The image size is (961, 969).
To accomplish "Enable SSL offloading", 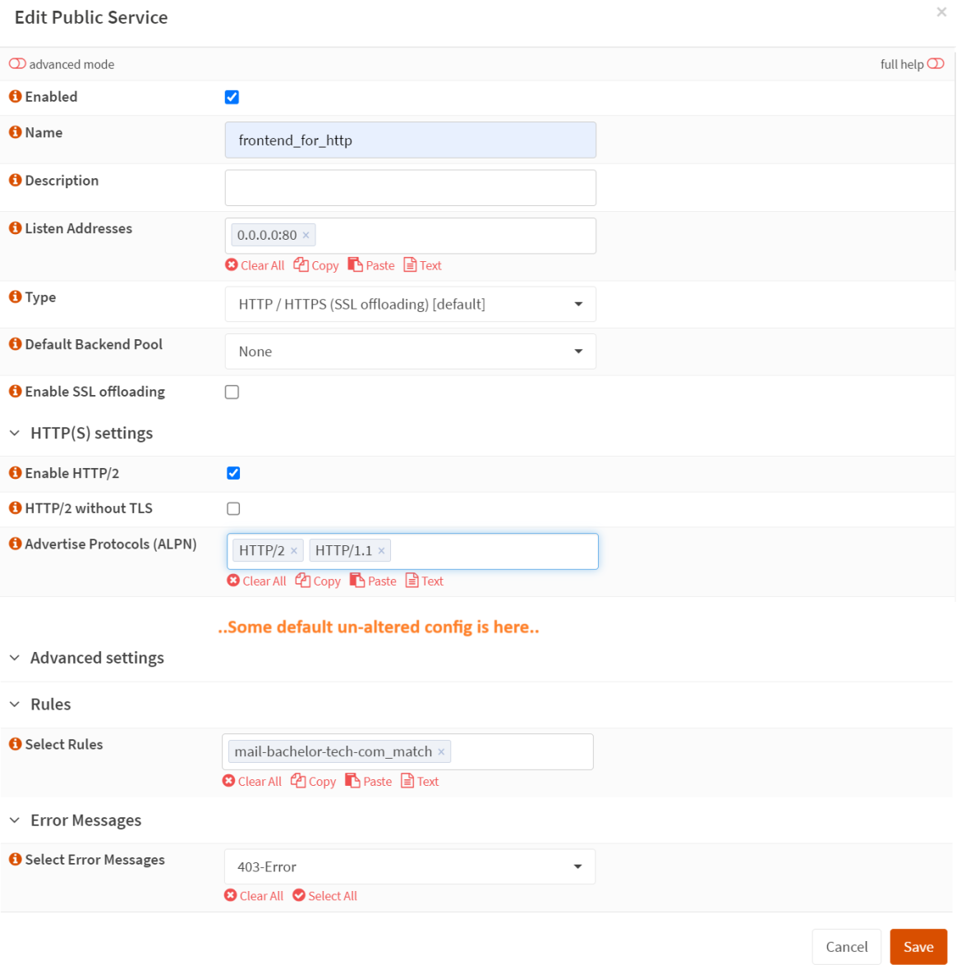I will click(x=232, y=392).
